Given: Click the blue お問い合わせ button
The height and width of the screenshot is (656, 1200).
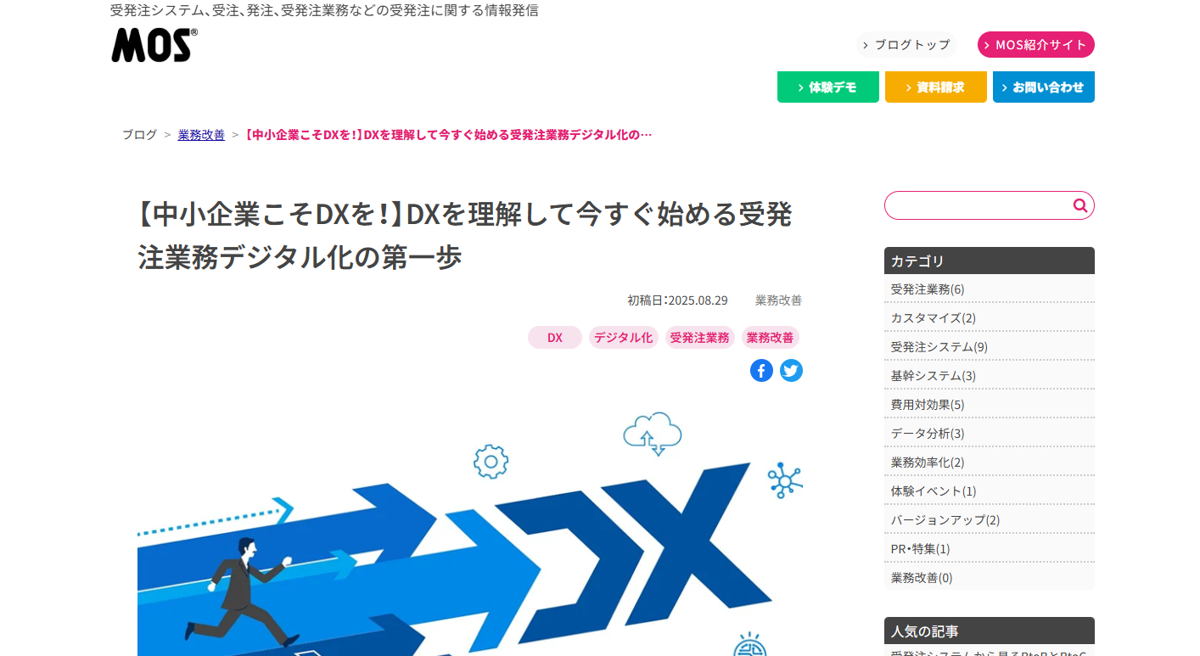Looking at the screenshot, I should click(x=1044, y=87).
